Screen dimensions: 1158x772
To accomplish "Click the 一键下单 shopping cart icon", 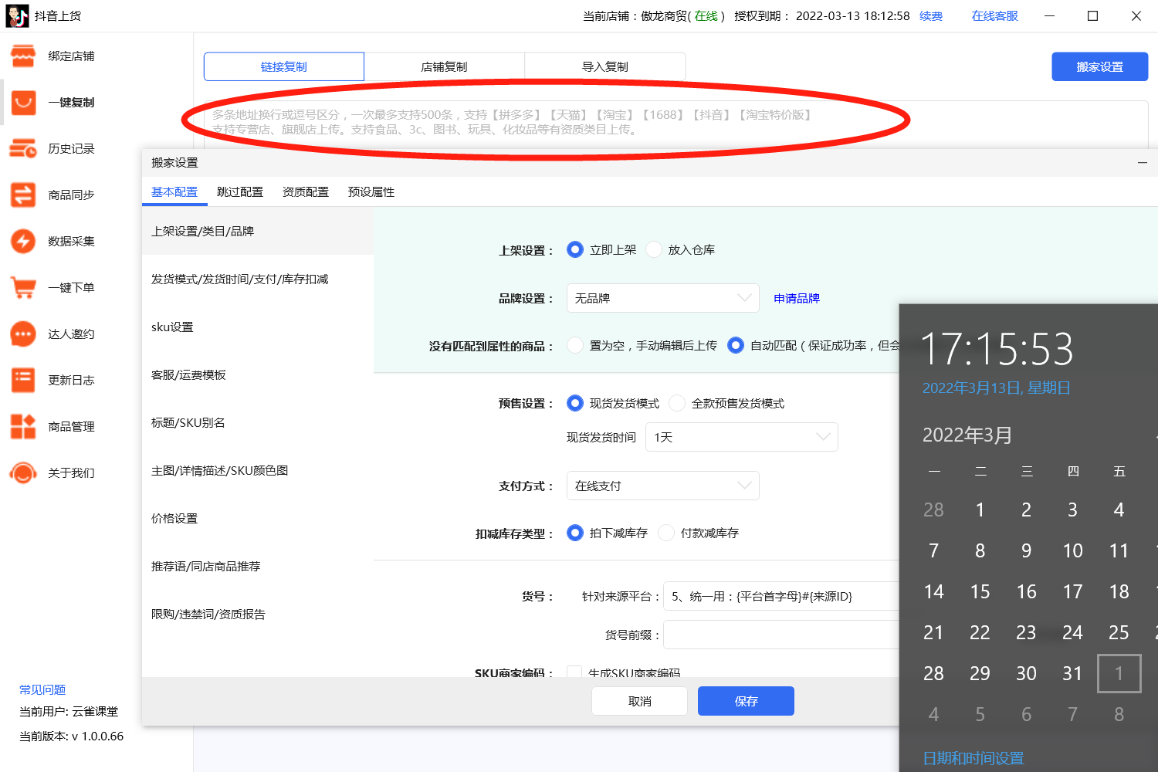I will [23, 288].
